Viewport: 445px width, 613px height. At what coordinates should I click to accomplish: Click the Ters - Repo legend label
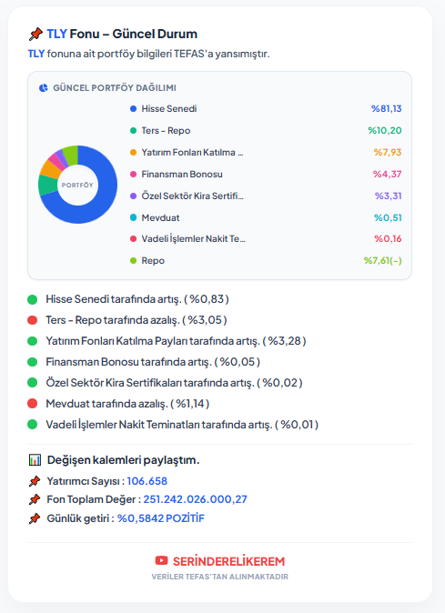[x=166, y=131]
